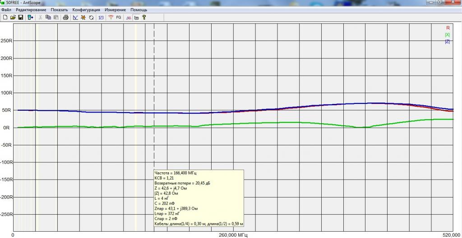
Task: Click the Возвратные потери = 20,45 дБ line
Action: coord(182,184)
